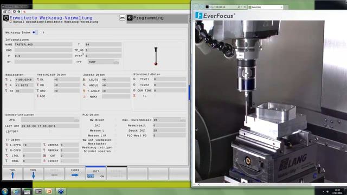Click the L-OFFS value field
Image resolution: width=347 pixels, height=195 pixels.
coord(32,145)
